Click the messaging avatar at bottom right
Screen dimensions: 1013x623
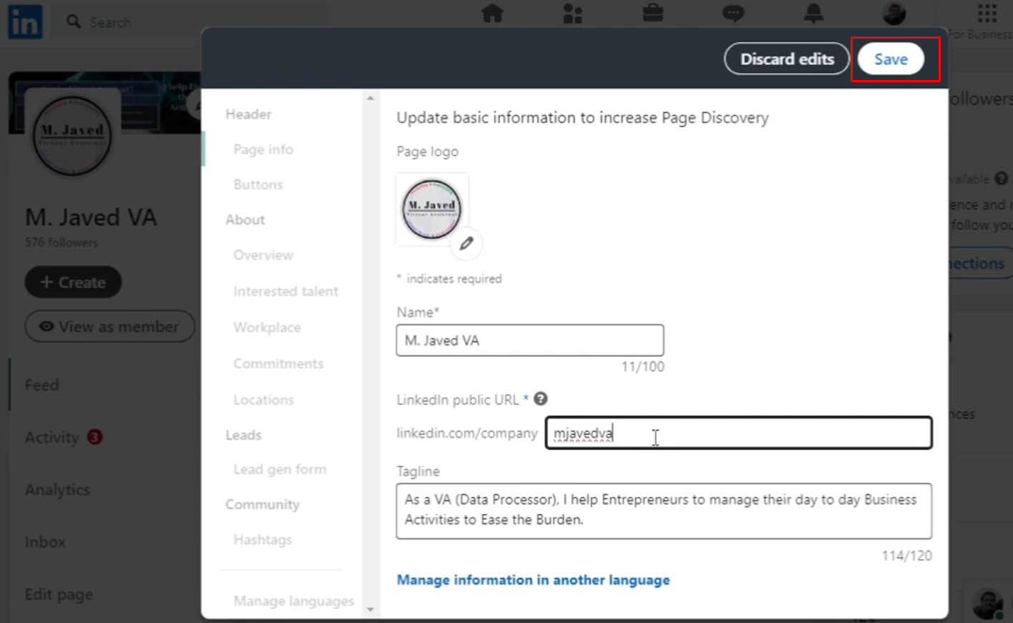988,603
